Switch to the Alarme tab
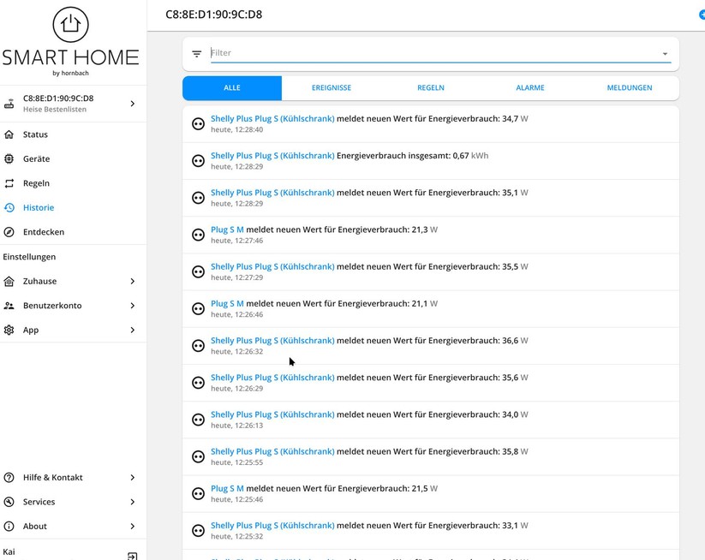This screenshot has height=560, width=705. (530, 88)
